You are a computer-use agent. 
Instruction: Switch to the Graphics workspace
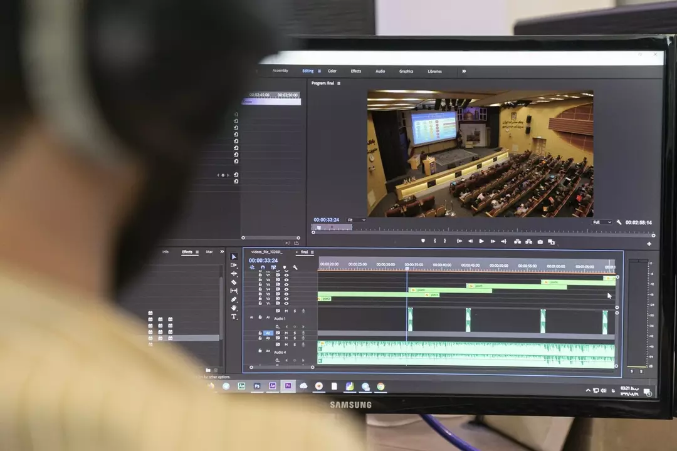[x=406, y=71]
